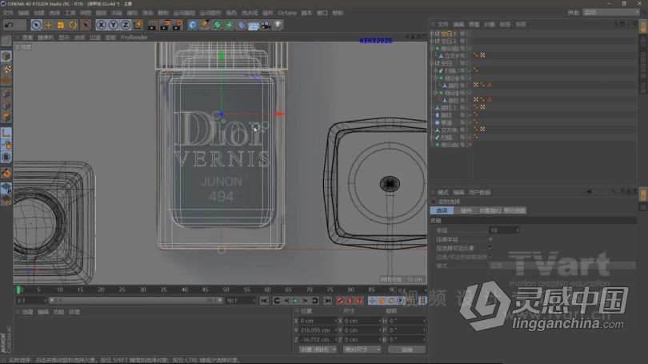This screenshot has height=364, width=648.
Task: Select the 管道 tube object
Action: (446, 122)
